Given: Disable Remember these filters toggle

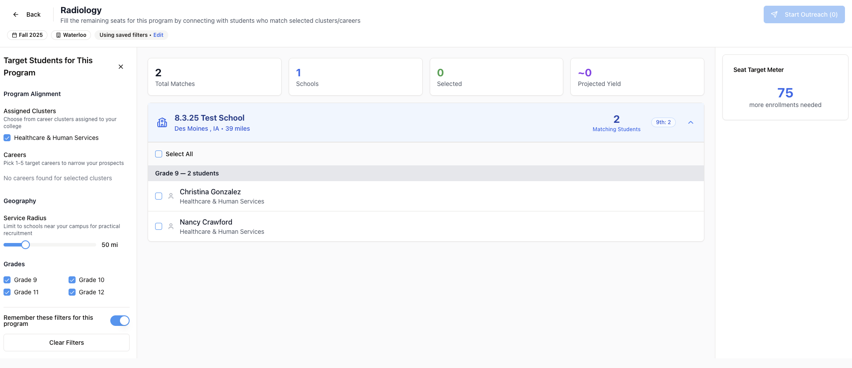Looking at the screenshot, I should (120, 321).
